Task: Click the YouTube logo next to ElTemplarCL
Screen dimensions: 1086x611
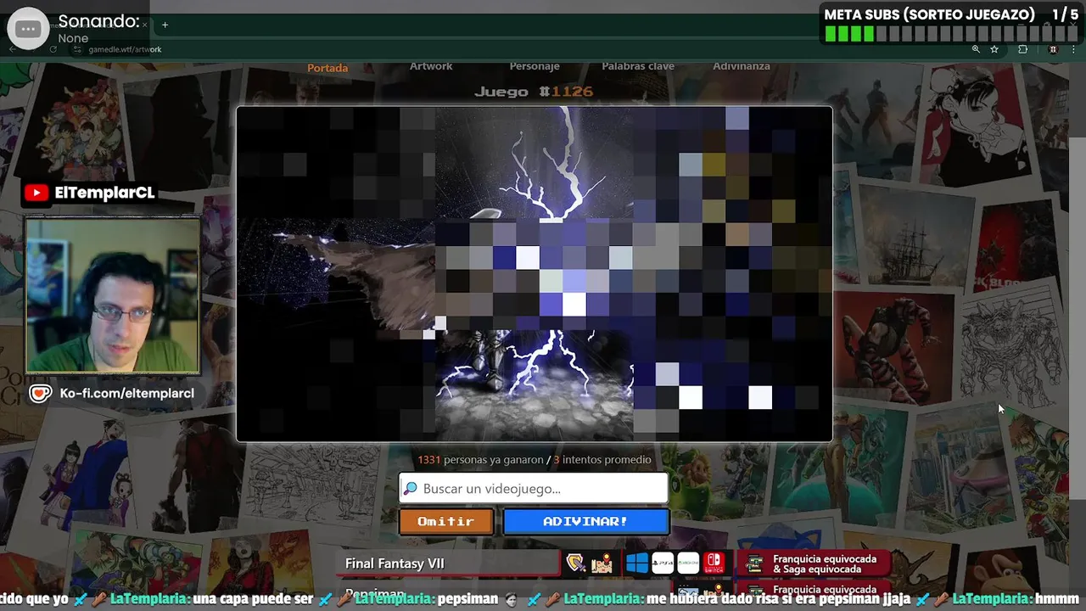Action: (x=36, y=193)
